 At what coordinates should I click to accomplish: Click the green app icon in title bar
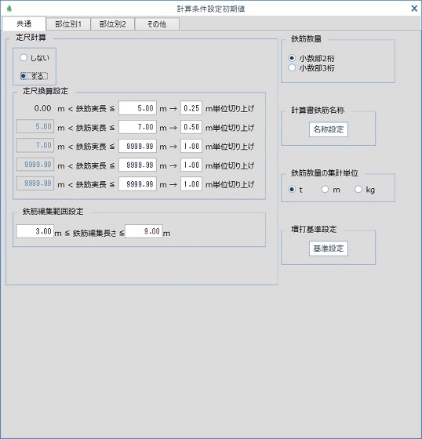(9, 9)
